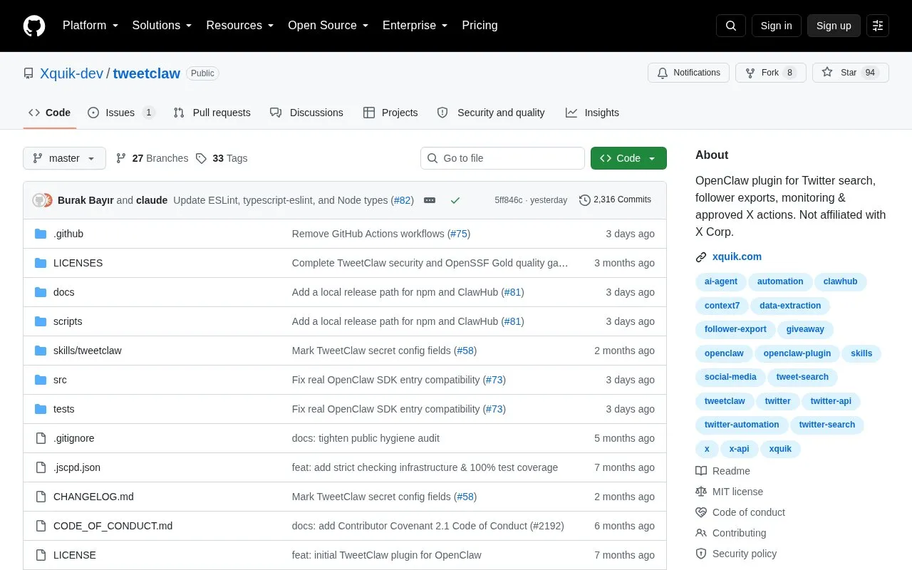Click the LICENSES folder icon
This screenshot has width=912, height=570.
41,263
